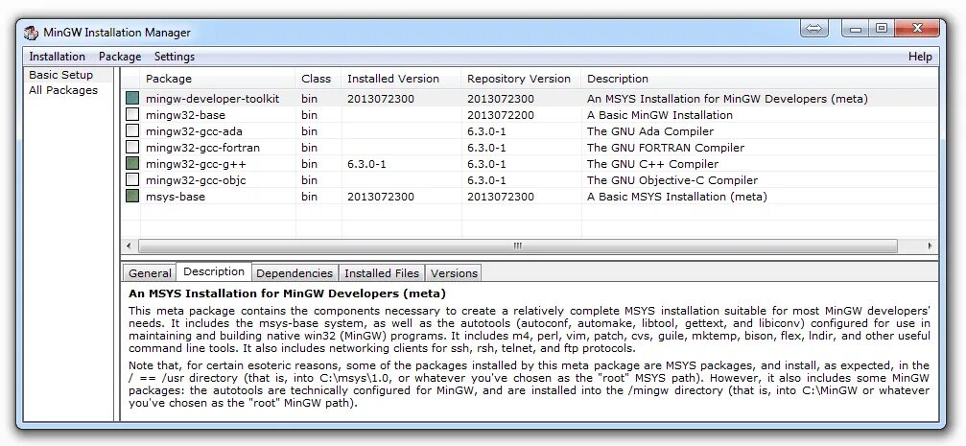Click 'A Basic MSYS Installation (meta)' description

point(677,197)
